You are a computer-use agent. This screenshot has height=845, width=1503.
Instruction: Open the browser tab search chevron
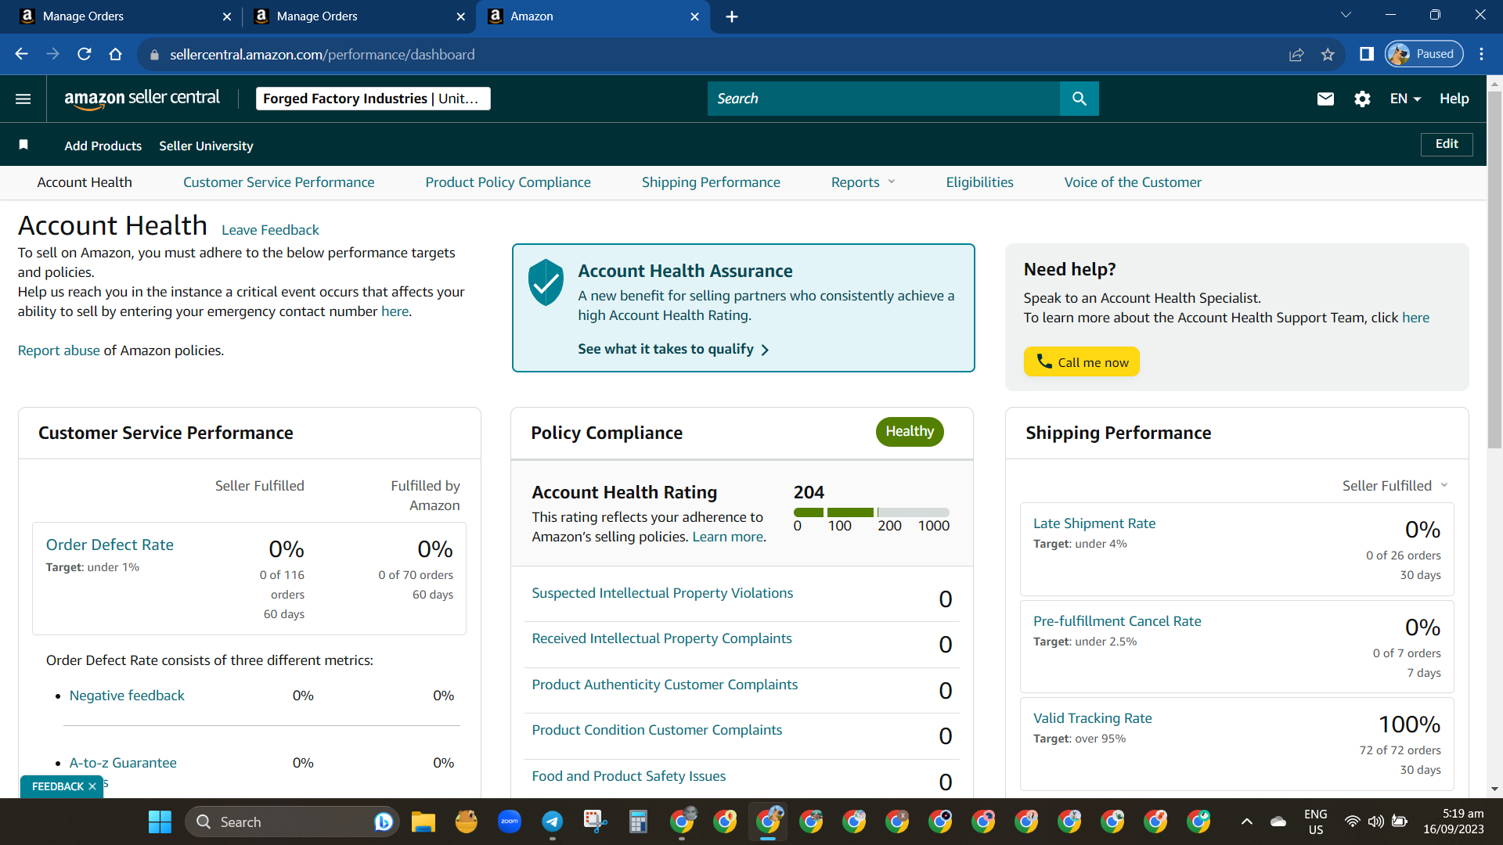(1346, 15)
